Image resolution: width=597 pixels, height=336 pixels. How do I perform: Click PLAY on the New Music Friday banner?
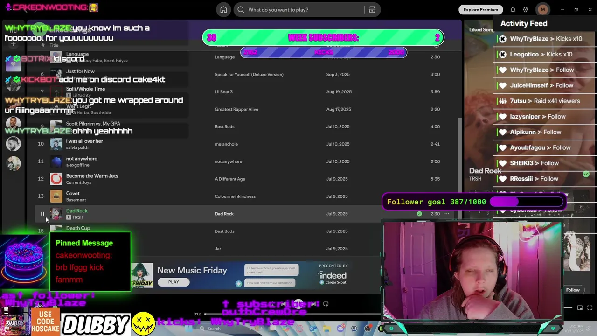(x=174, y=282)
